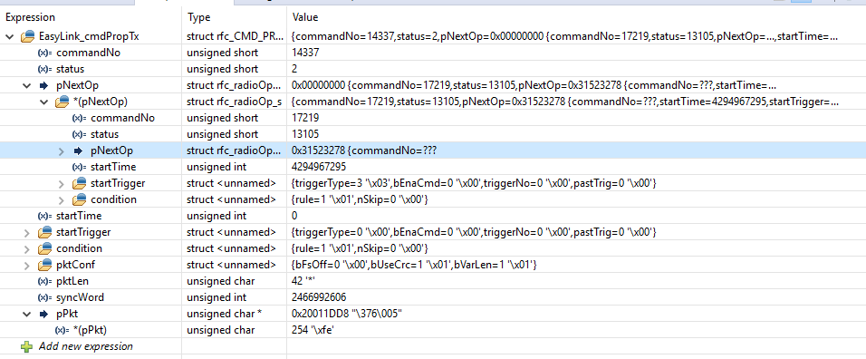This screenshot has width=866, height=359.
Task: Click the variable icon for commandNo 14337
Action: 44,53
